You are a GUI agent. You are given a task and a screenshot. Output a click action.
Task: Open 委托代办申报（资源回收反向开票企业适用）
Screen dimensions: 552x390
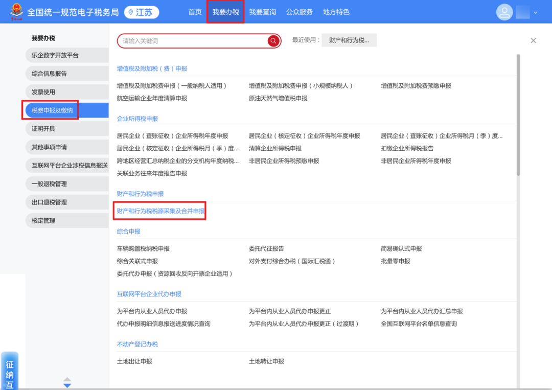(175, 273)
